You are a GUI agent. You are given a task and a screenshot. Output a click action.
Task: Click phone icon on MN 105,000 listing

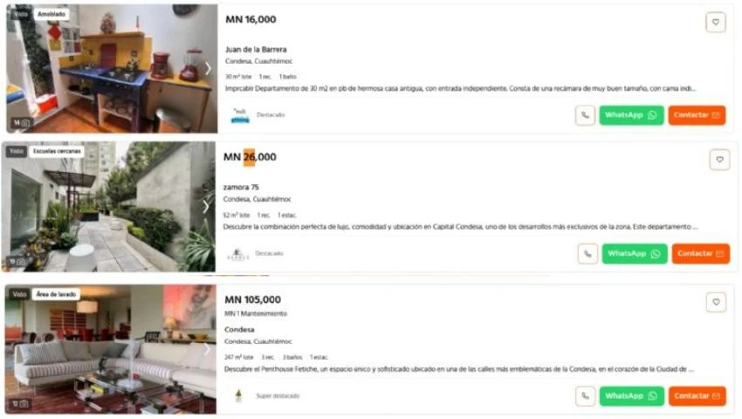coord(586,396)
